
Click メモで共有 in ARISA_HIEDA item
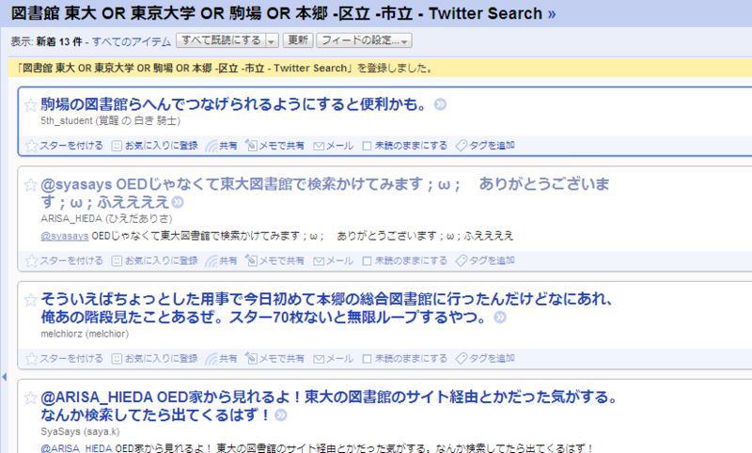(x=274, y=260)
